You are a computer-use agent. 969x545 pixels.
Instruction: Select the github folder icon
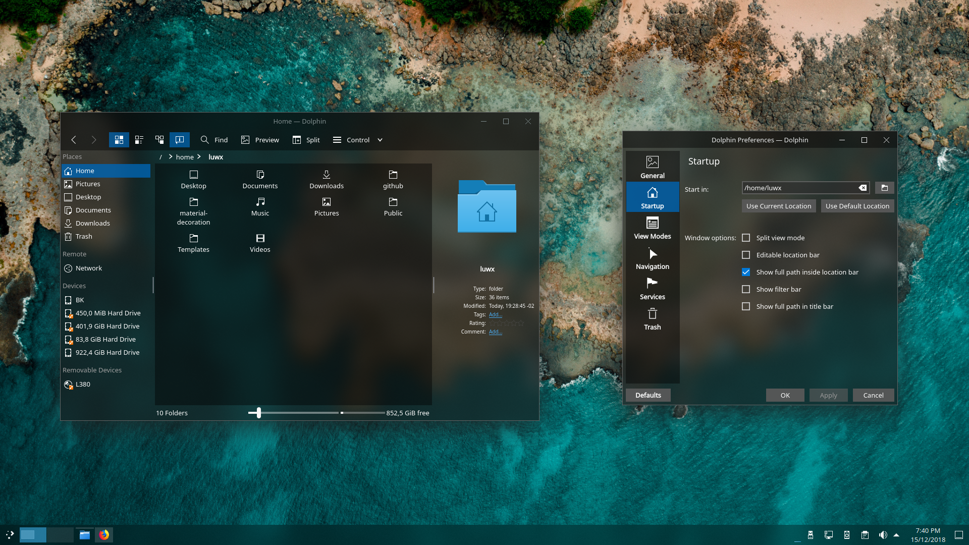pos(393,180)
